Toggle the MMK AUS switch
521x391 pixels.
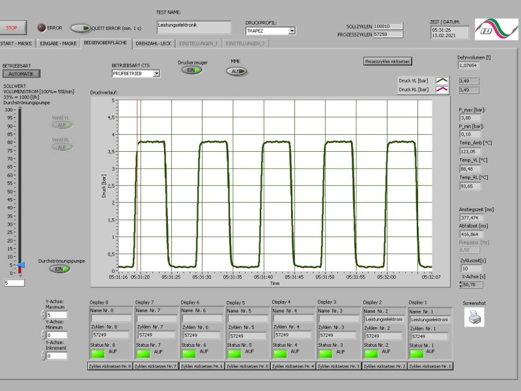(x=236, y=71)
